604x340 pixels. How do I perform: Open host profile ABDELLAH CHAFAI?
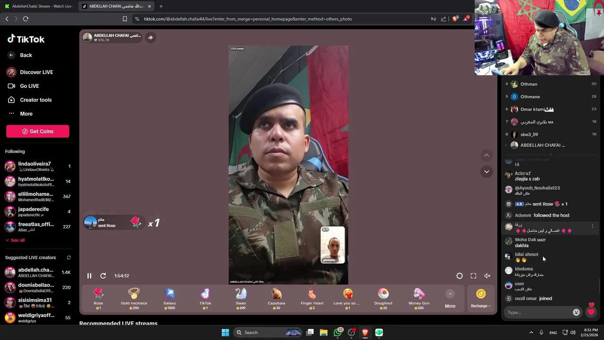click(x=111, y=37)
